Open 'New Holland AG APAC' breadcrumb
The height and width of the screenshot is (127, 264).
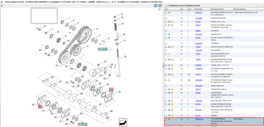16,2
